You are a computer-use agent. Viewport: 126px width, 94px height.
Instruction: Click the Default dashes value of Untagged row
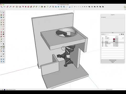[x=117, y=38]
